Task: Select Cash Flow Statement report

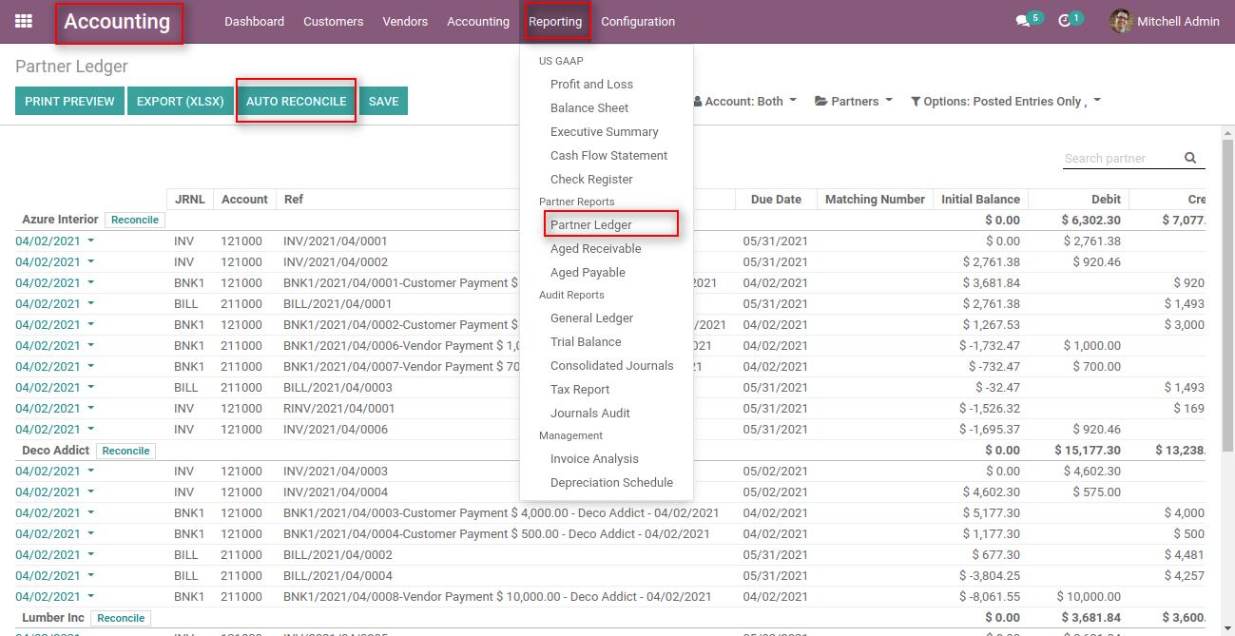Action: 608,155
